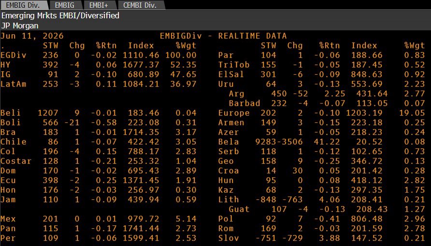Select the Col row label
The height and width of the screenshot is (246, 431).
point(8,151)
